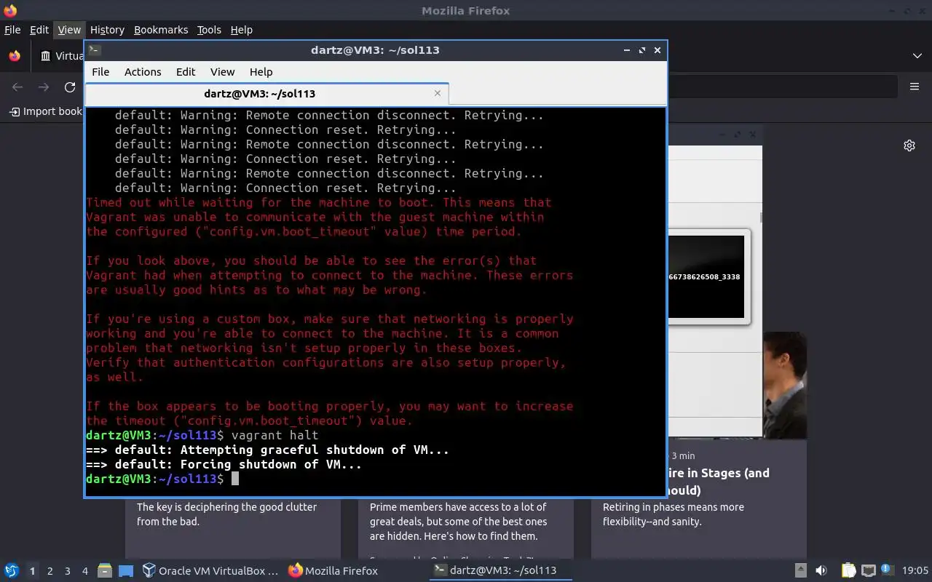Open Firefox hamburger application menu

coord(915,87)
